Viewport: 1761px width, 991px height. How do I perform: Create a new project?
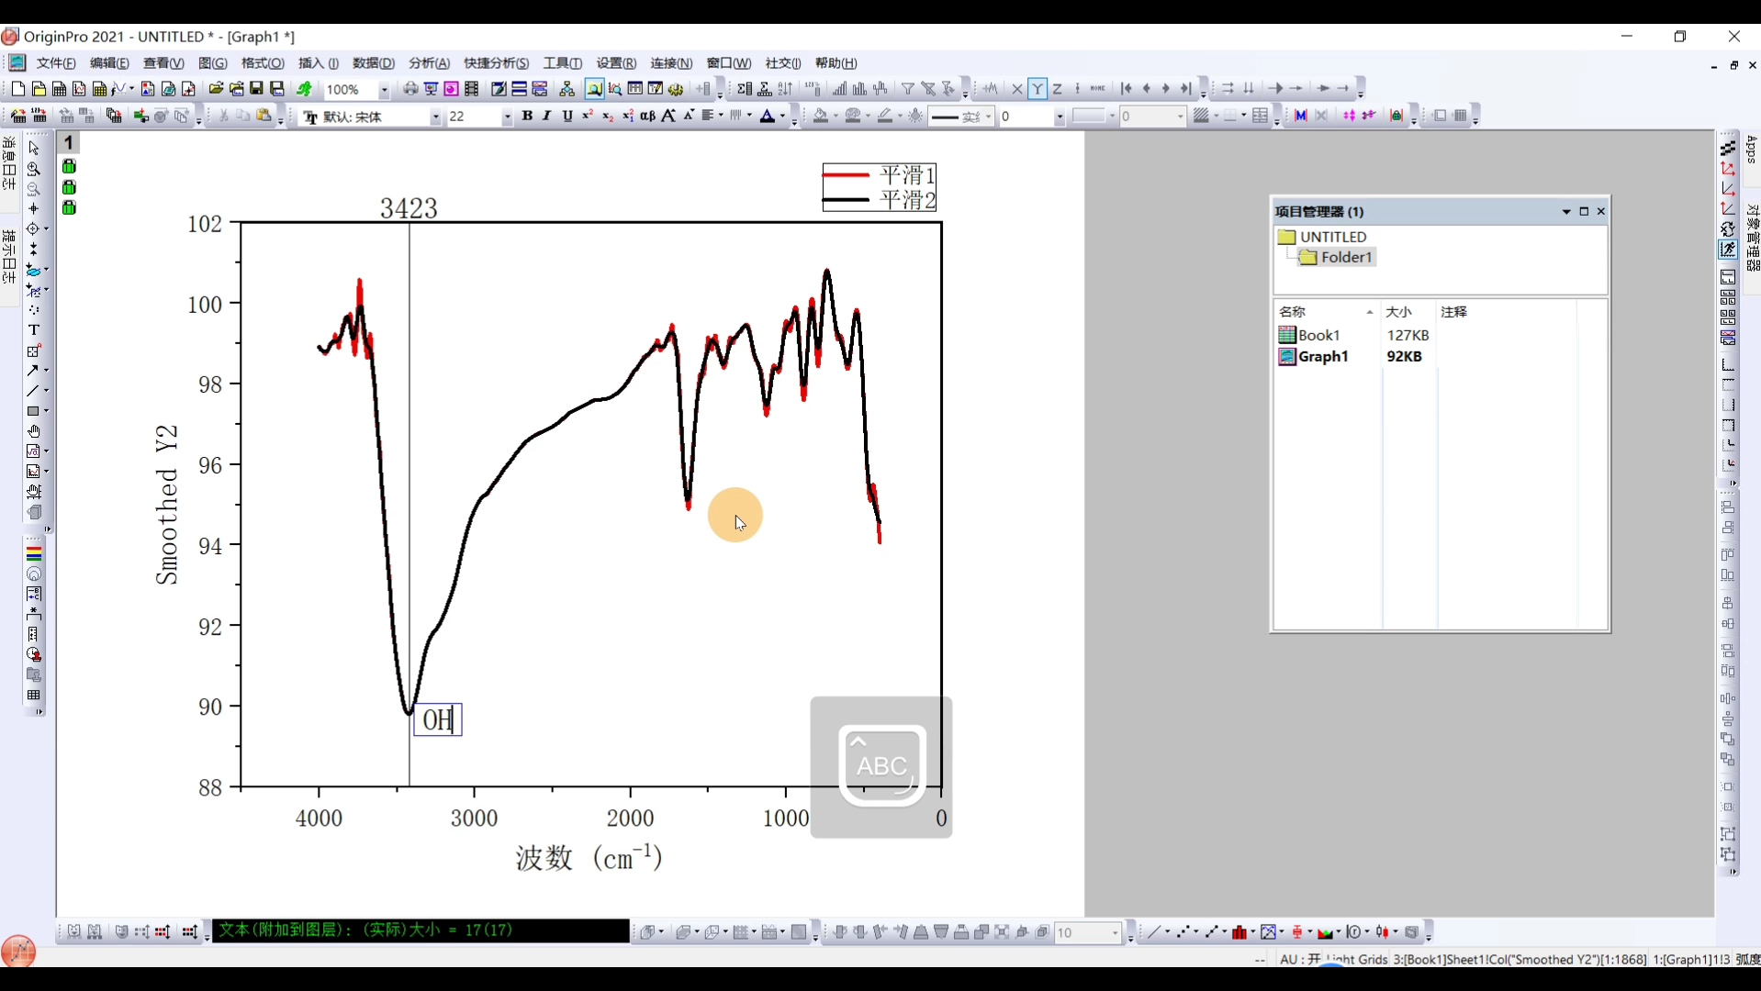pos(18,89)
